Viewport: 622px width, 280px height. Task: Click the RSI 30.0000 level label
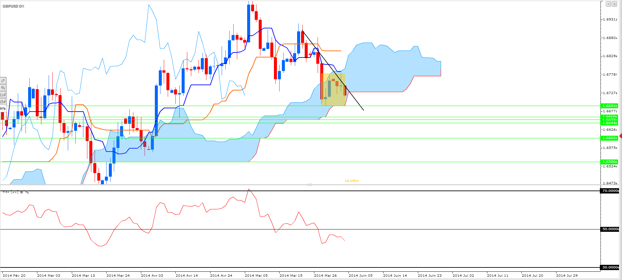pyautogui.click(x=609, y=267)
